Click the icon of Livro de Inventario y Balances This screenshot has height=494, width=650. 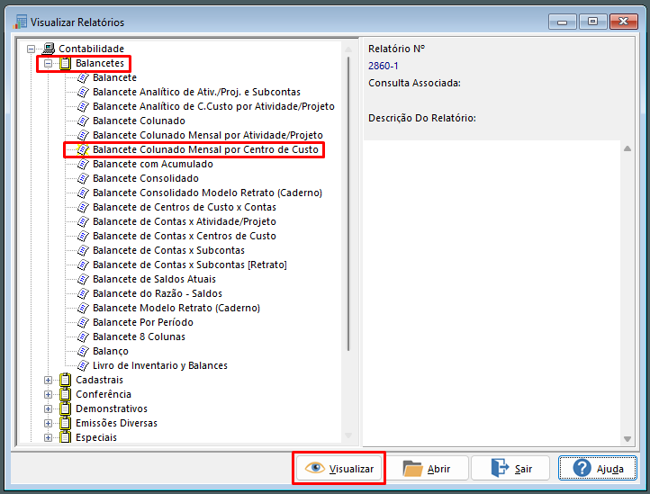click(84, 365)
